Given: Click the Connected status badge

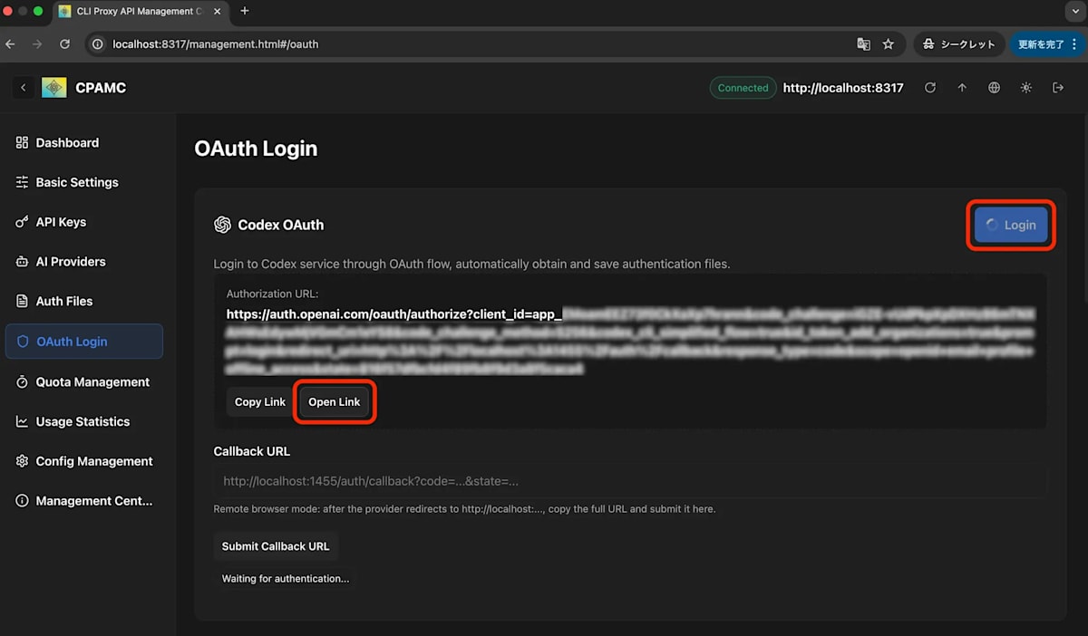Looking at the screenshot, I should (x=743, y=88).
